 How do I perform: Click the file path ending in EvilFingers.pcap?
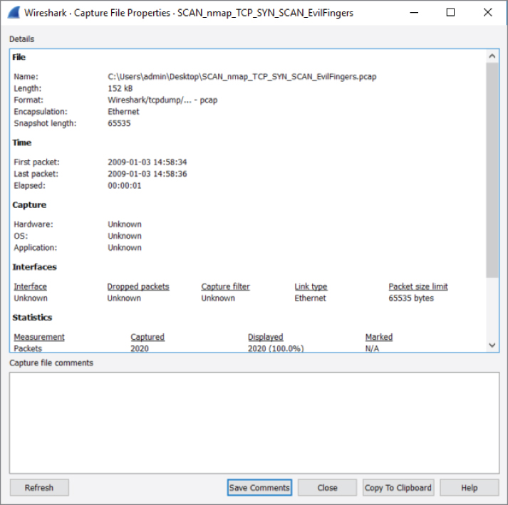(x=242, y=77)
